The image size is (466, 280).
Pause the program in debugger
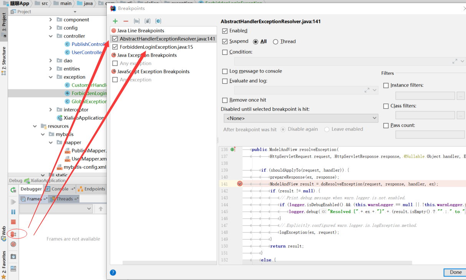coord(13,212)
